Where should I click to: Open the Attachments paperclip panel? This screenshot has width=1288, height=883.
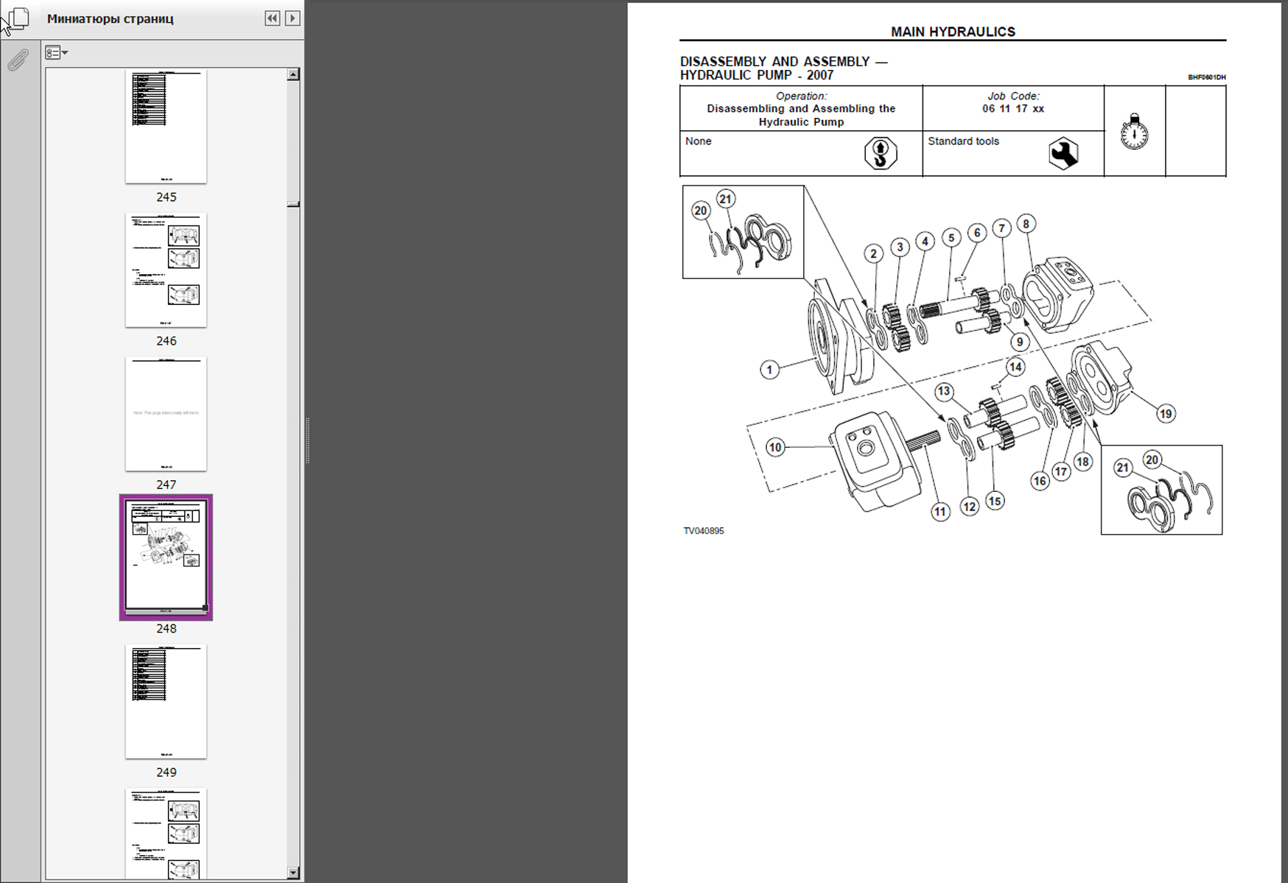pos(18,60)
